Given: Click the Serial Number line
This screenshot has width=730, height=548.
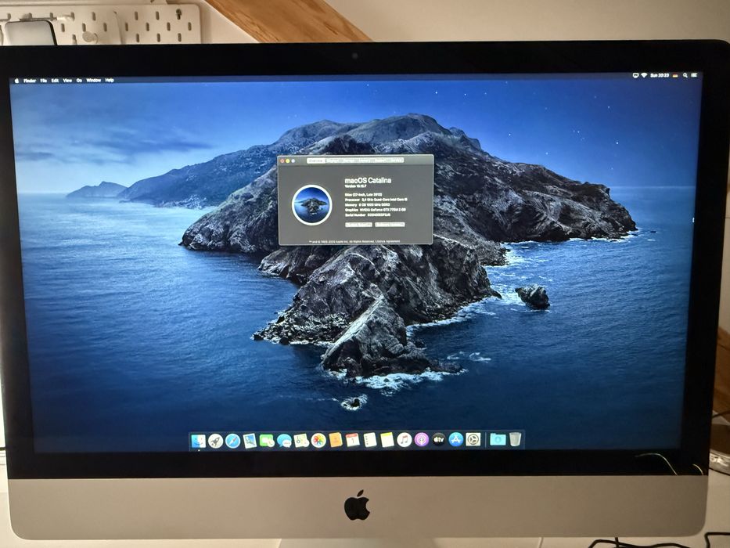Looking at the screenshot, I should pos(368,215).
